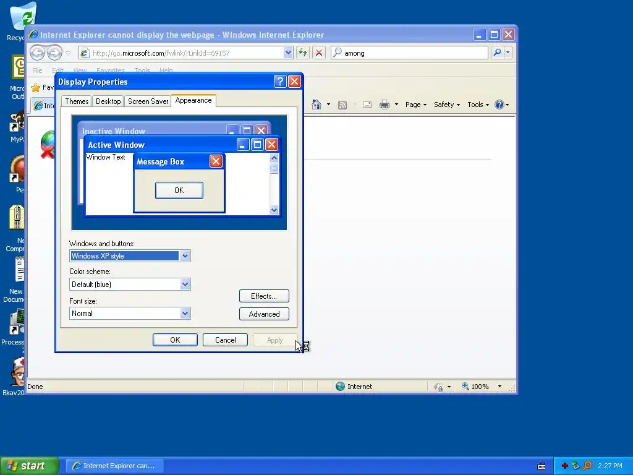The height and width of the screenshot is (475, 633).
Task: Expand the search provider dropdown arrow
Action: click(508, 53)
